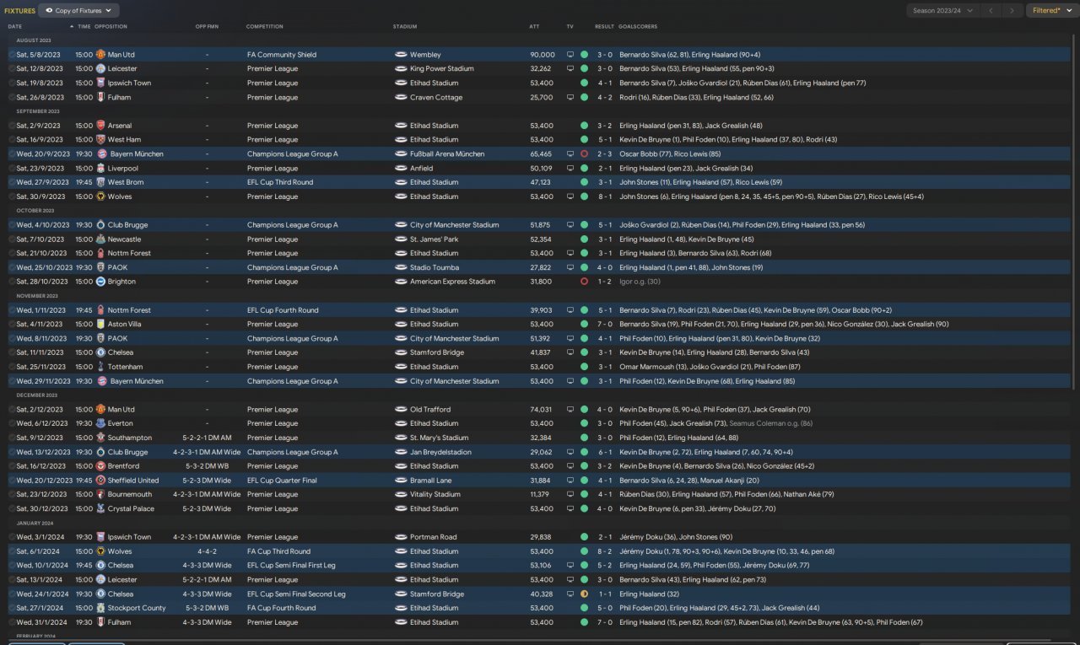Click the Arsenal club badge

point(100,126)
